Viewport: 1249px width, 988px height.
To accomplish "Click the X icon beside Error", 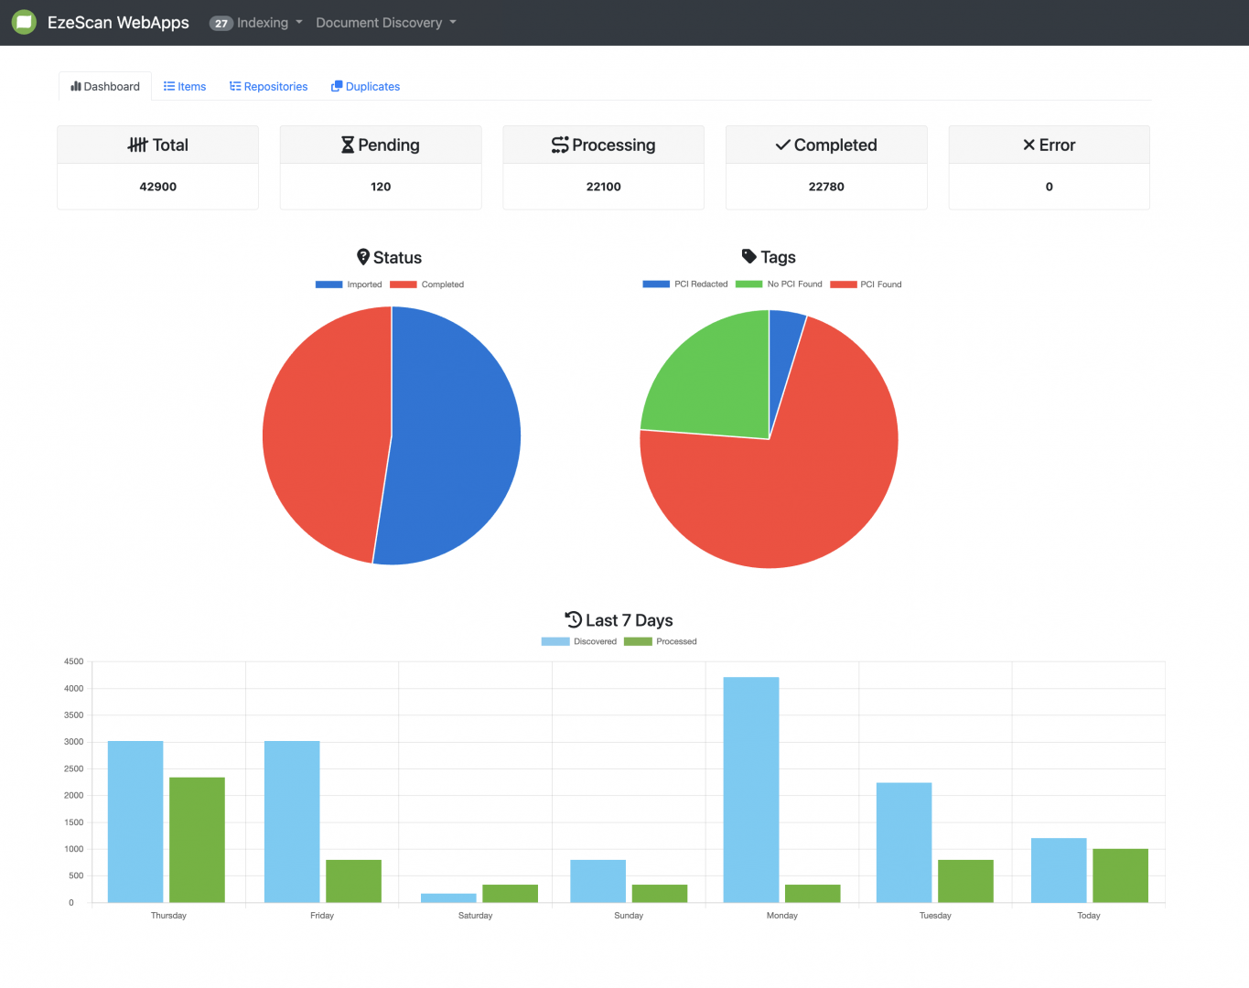I will coord(1028,145).
